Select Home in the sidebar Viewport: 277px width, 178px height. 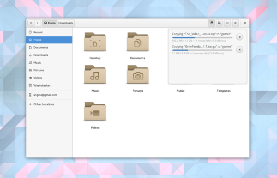[49, 40]
